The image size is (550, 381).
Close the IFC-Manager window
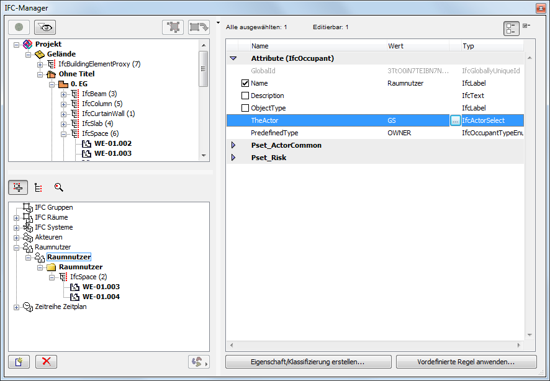(x=541, y=7)
